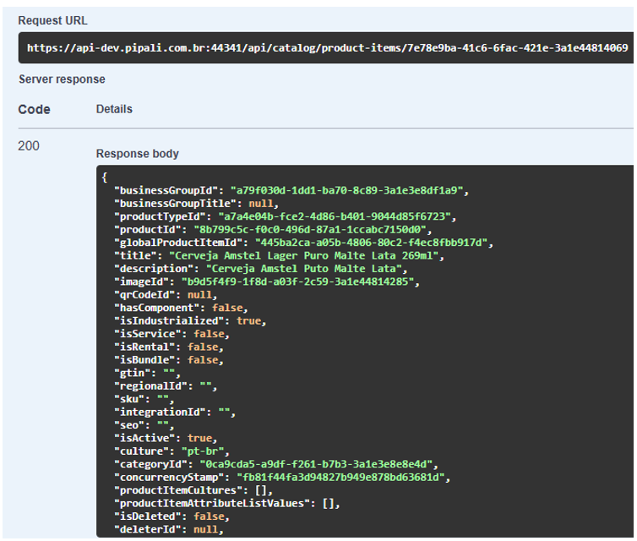The height and width of the screenshot is (541, 637).
Task: Click the businessGroupId value in response
Action: [x=348, y=191]
